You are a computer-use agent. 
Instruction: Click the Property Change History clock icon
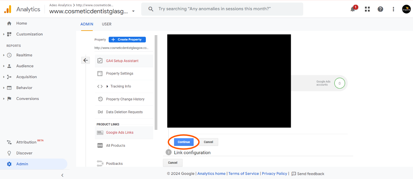click(x=100, y=99)
